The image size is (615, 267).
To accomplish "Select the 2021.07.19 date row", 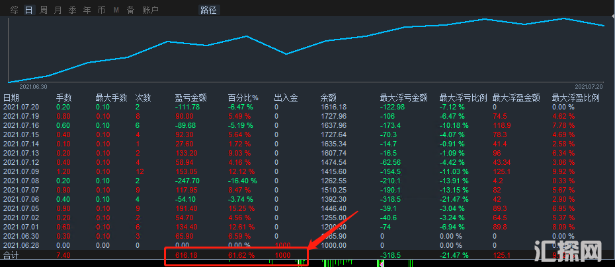I will pyautogui.click(x=20, y=116).
